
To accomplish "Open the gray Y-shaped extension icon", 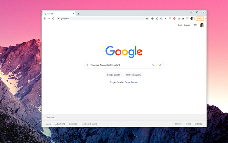I will 170,18.
